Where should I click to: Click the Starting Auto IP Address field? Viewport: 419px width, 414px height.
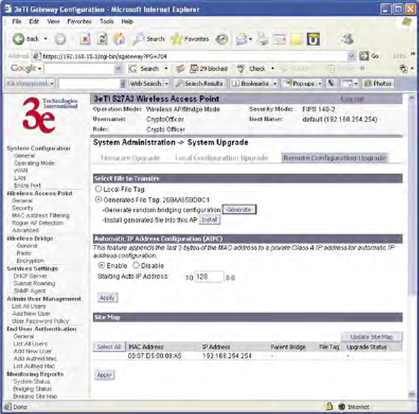209,277
